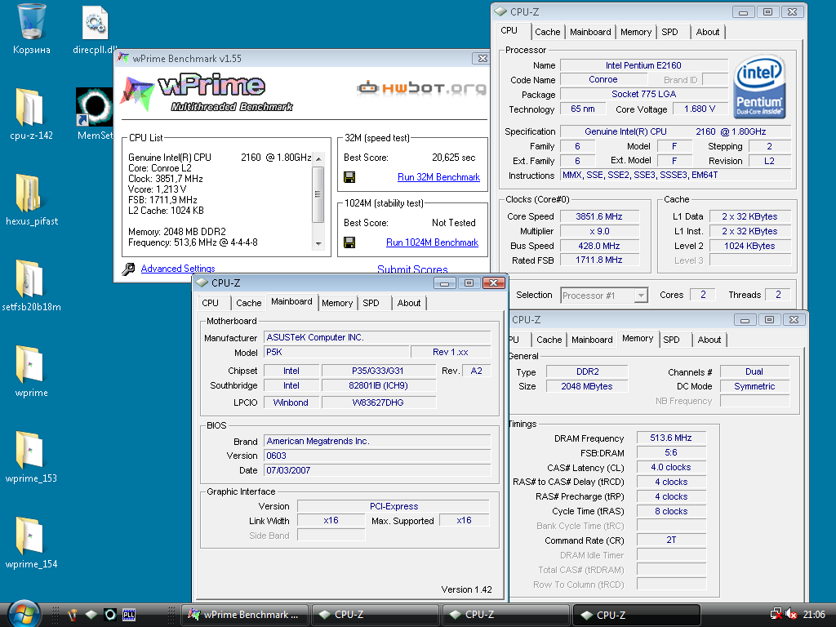Click CPU List scrollbar down arrow
This screenshot has width=836, height=627.
[x=318, y=243]
